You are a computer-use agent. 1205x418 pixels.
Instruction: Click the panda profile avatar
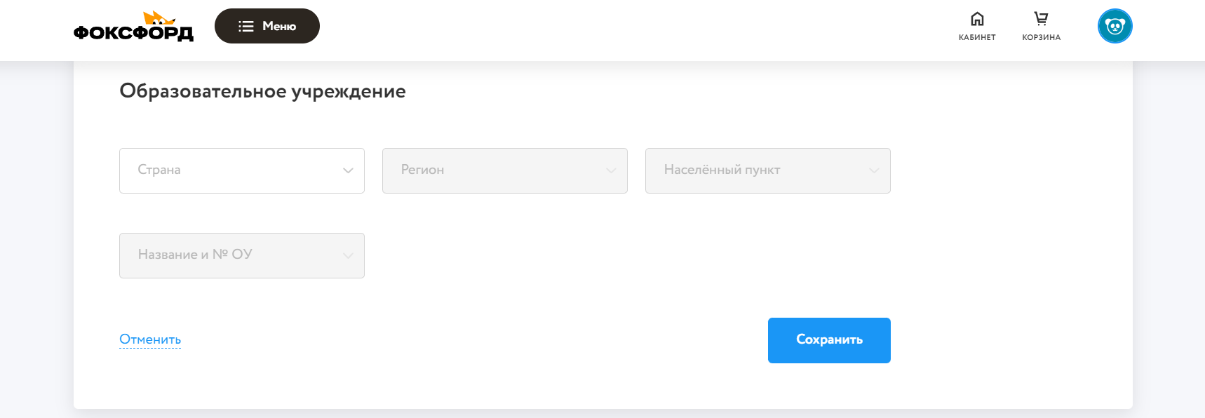1115,27
